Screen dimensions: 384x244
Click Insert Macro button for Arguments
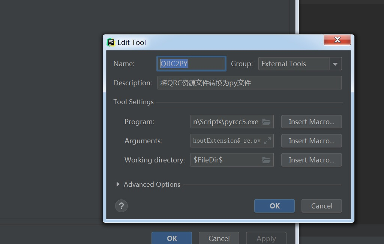coord(312,141)
